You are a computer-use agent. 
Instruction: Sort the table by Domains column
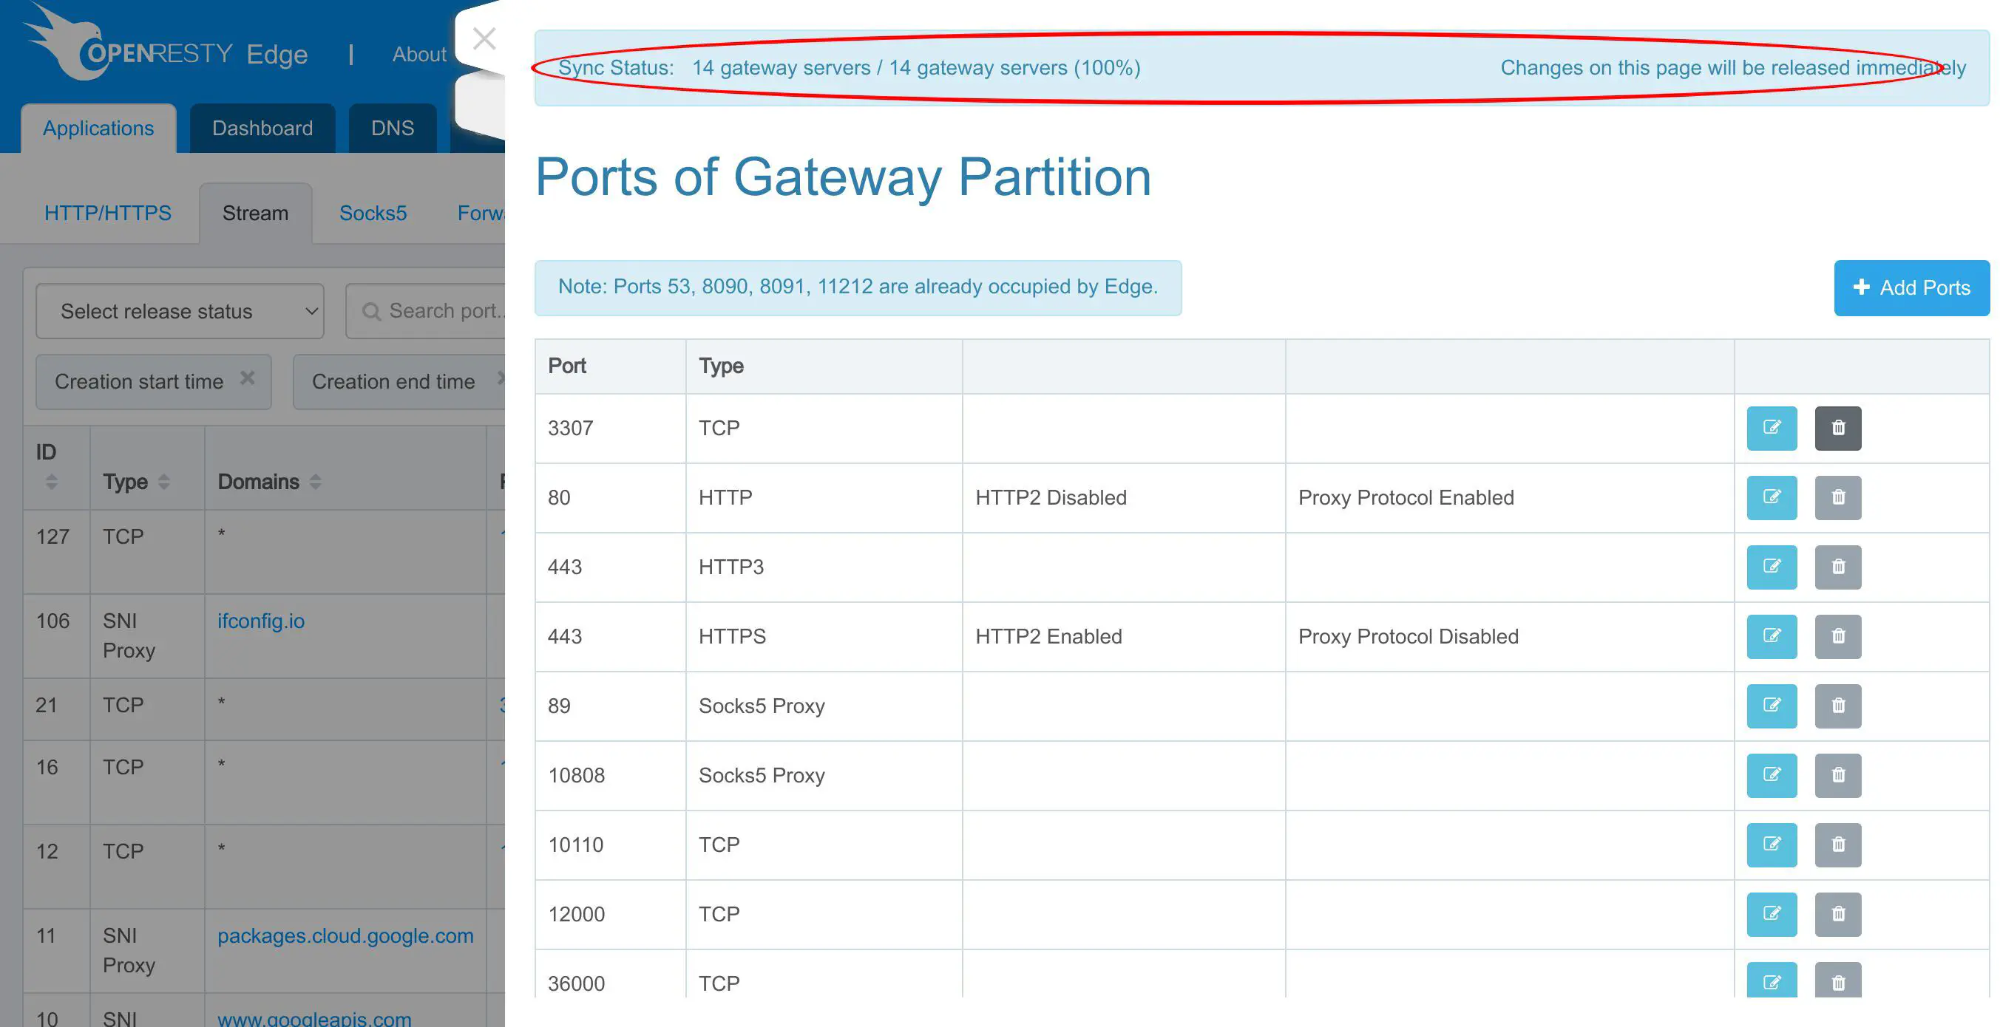pos(315,482)
